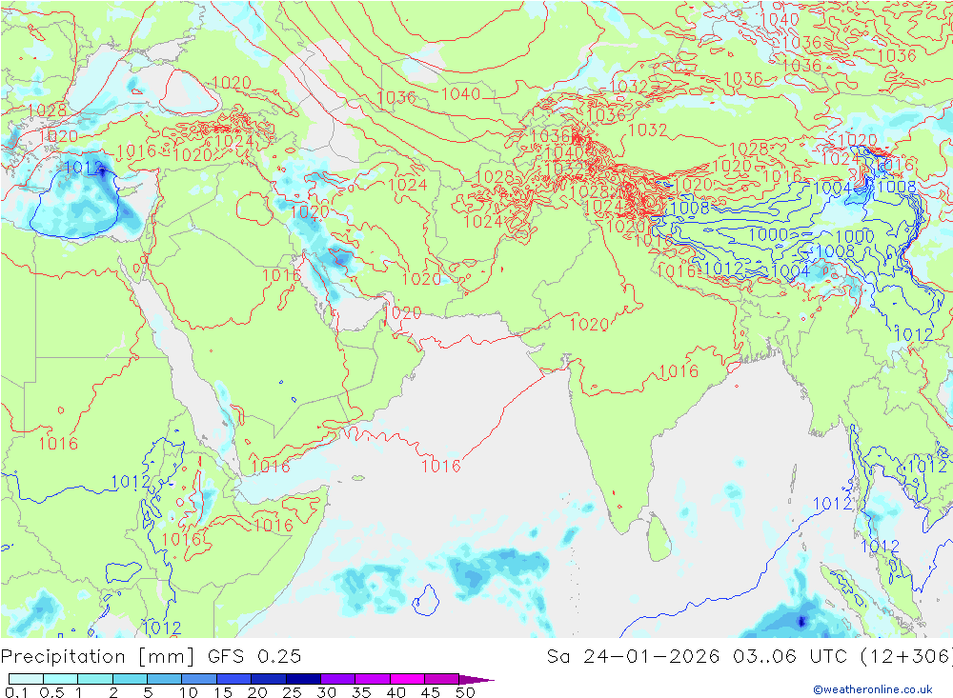Click the 2–5 mm light blue legend swatch
This screenshot has height=698, width=953.
pyautogui.click(x=130, y=679)
